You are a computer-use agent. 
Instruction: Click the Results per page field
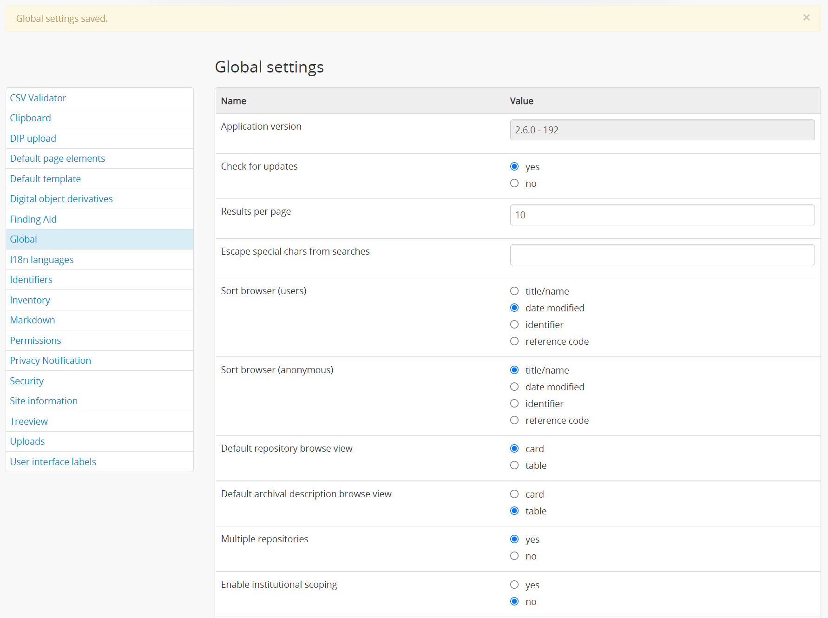[x=662, y=215]
